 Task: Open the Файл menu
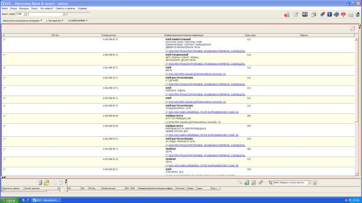coord(5,8)
